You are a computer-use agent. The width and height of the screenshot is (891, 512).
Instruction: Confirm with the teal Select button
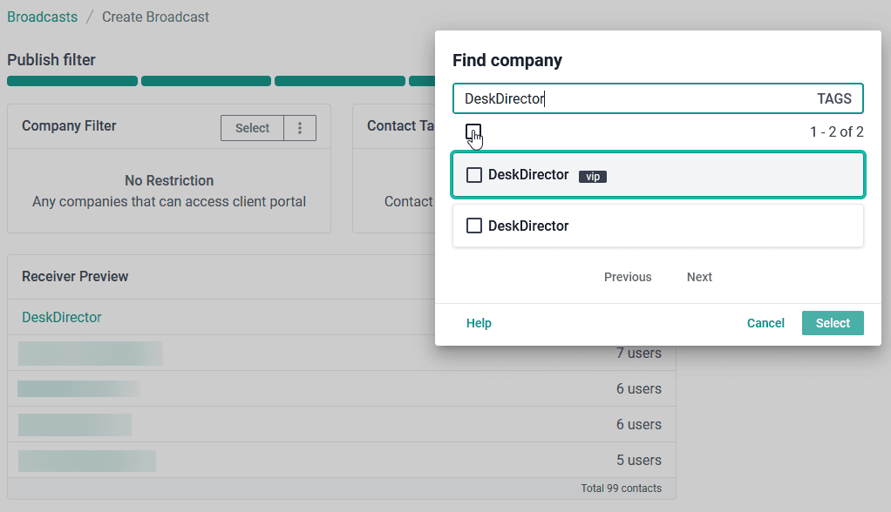coord(833,323)
